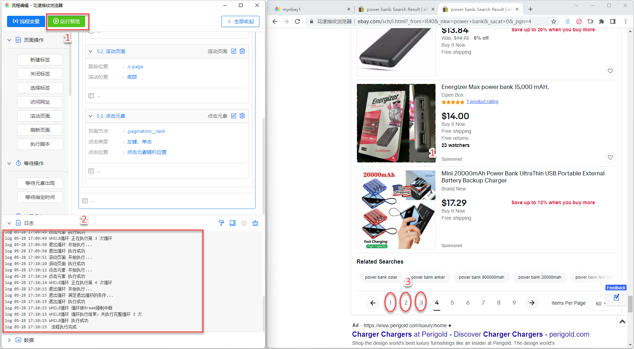Open the Perigold Charger Chargers ad link
634x349 pixels.
click(471, 334)
